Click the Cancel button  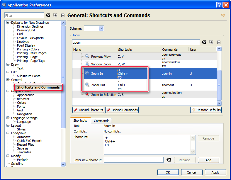191,172
